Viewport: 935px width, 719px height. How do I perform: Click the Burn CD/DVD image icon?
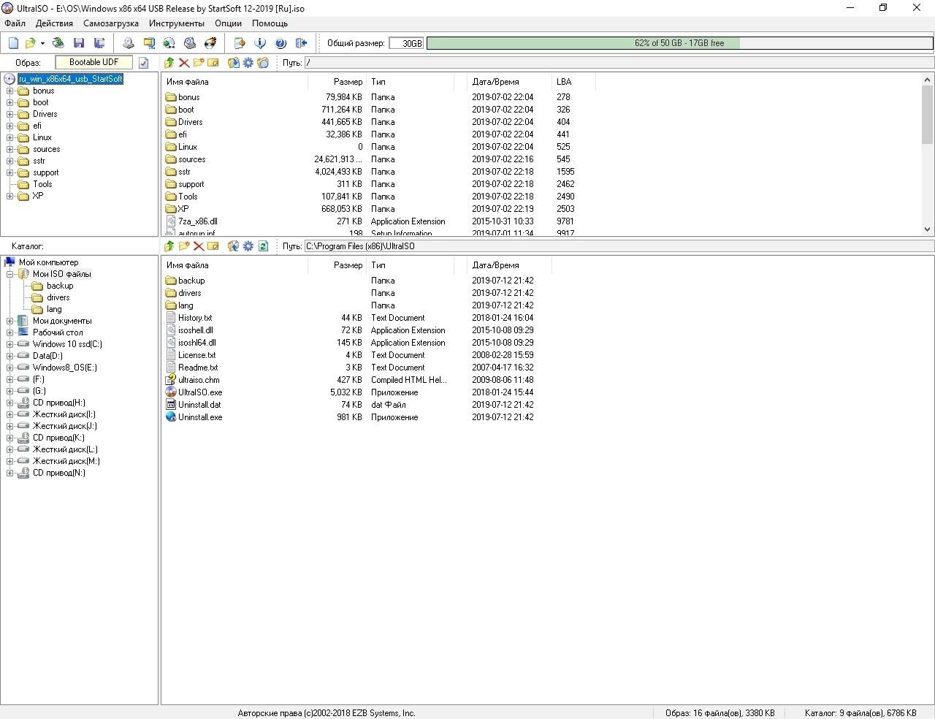click(x=210, y=43)
